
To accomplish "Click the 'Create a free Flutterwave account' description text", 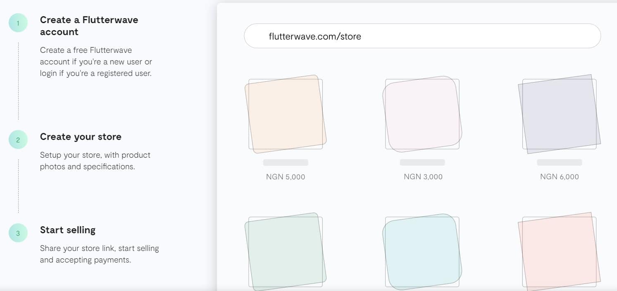I will (96, 62).
